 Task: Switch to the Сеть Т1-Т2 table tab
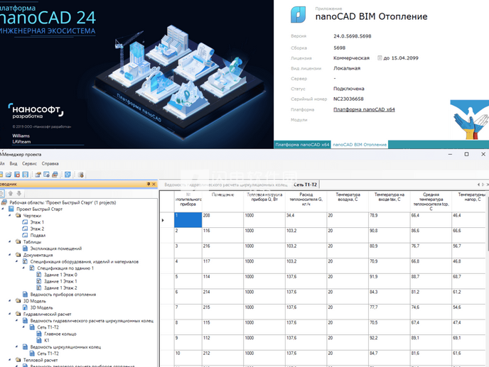point(305,185)
